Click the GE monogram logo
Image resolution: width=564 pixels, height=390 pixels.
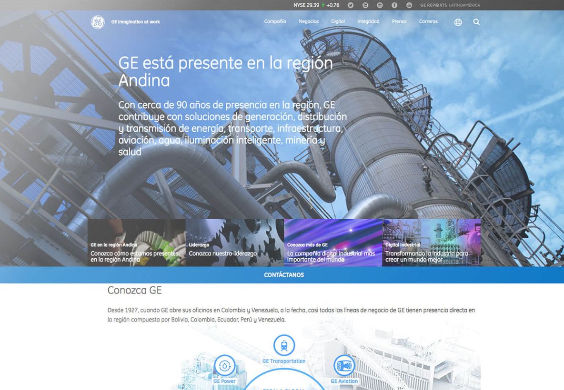tap(97, 22)
